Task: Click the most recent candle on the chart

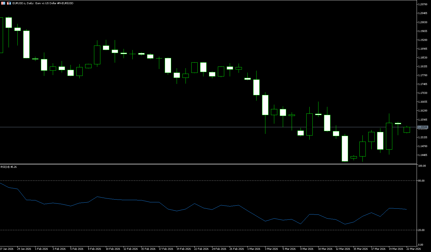Action: click(407, 130)
